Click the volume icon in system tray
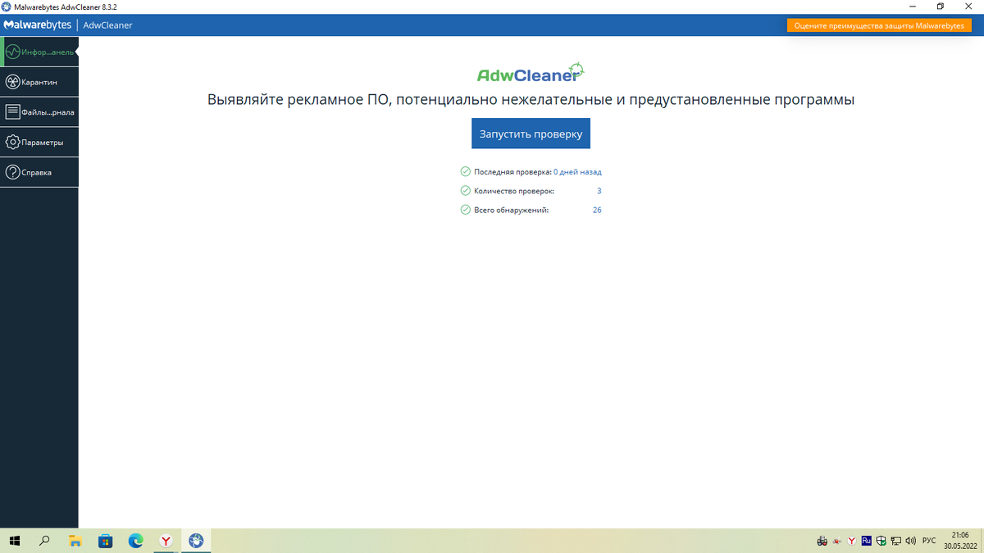Screen dimensions: 984x553 tap(911, 541)
